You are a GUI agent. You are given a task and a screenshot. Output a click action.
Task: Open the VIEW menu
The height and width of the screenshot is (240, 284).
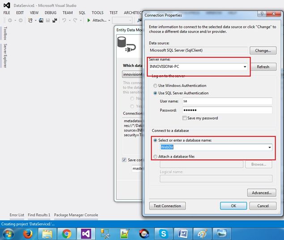click(34, 12)
